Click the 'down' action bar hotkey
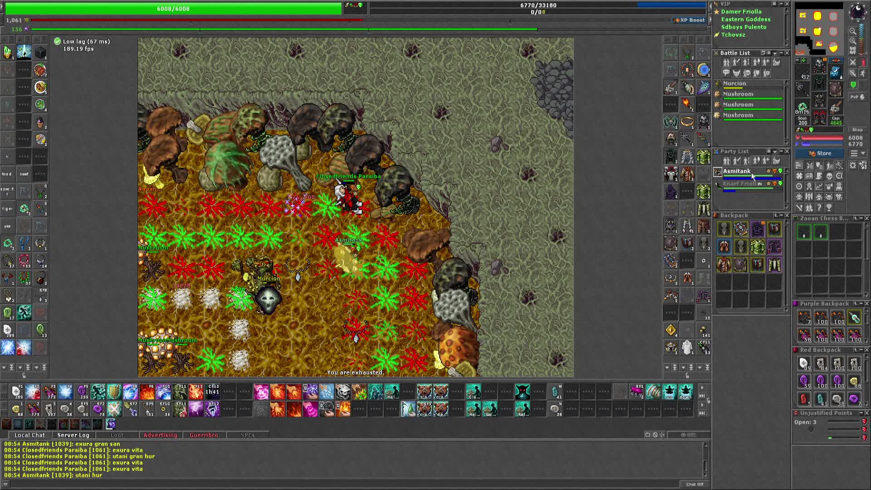The image size is (871, 490). (685, 391)
